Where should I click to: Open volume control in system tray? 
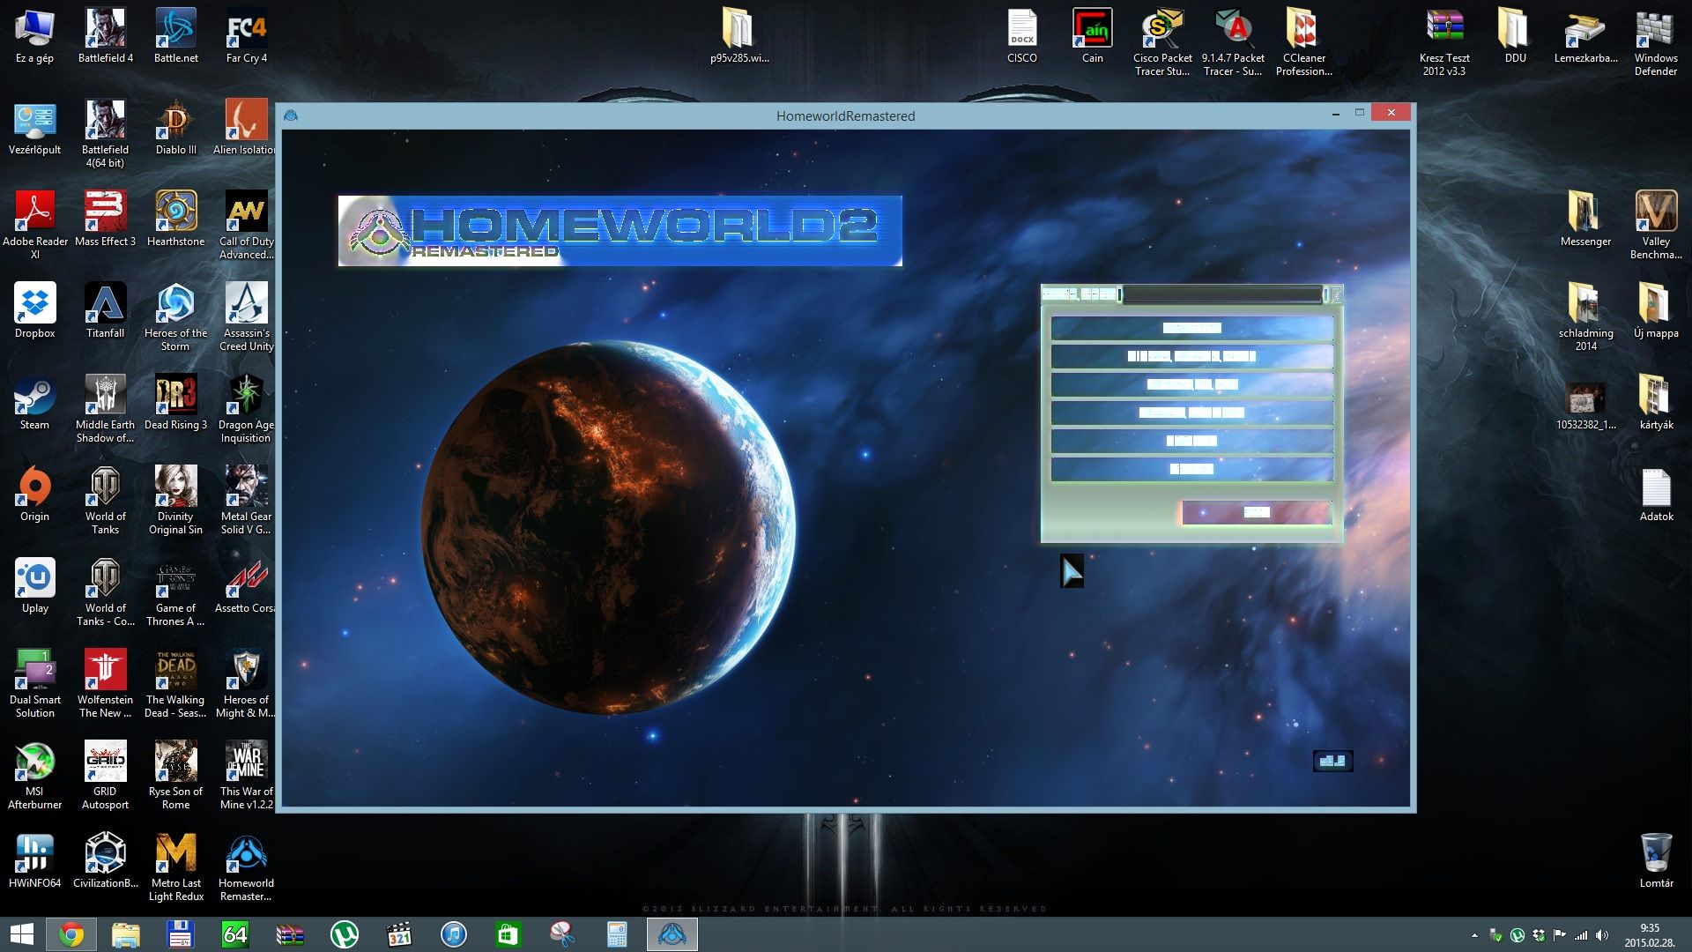pos(1601,935)
